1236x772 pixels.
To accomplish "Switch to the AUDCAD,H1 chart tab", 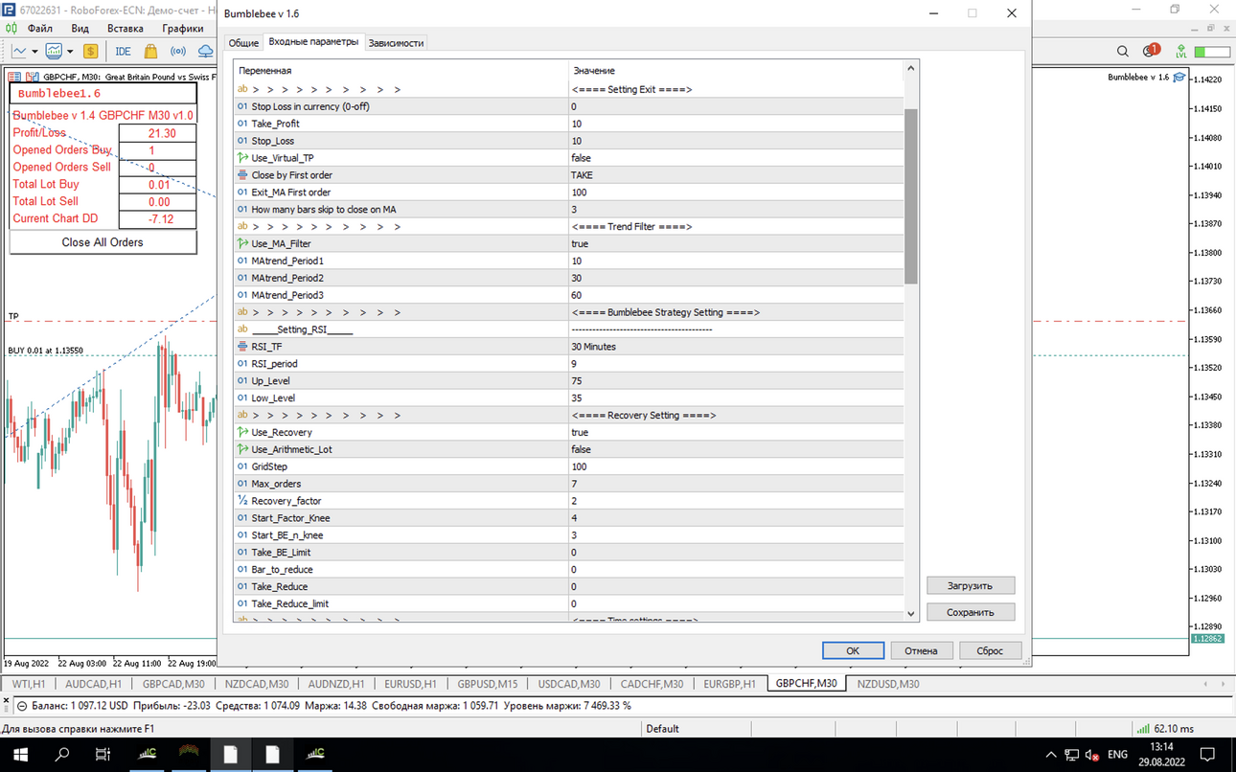I will pyautogui.click(x=93, y=684).
